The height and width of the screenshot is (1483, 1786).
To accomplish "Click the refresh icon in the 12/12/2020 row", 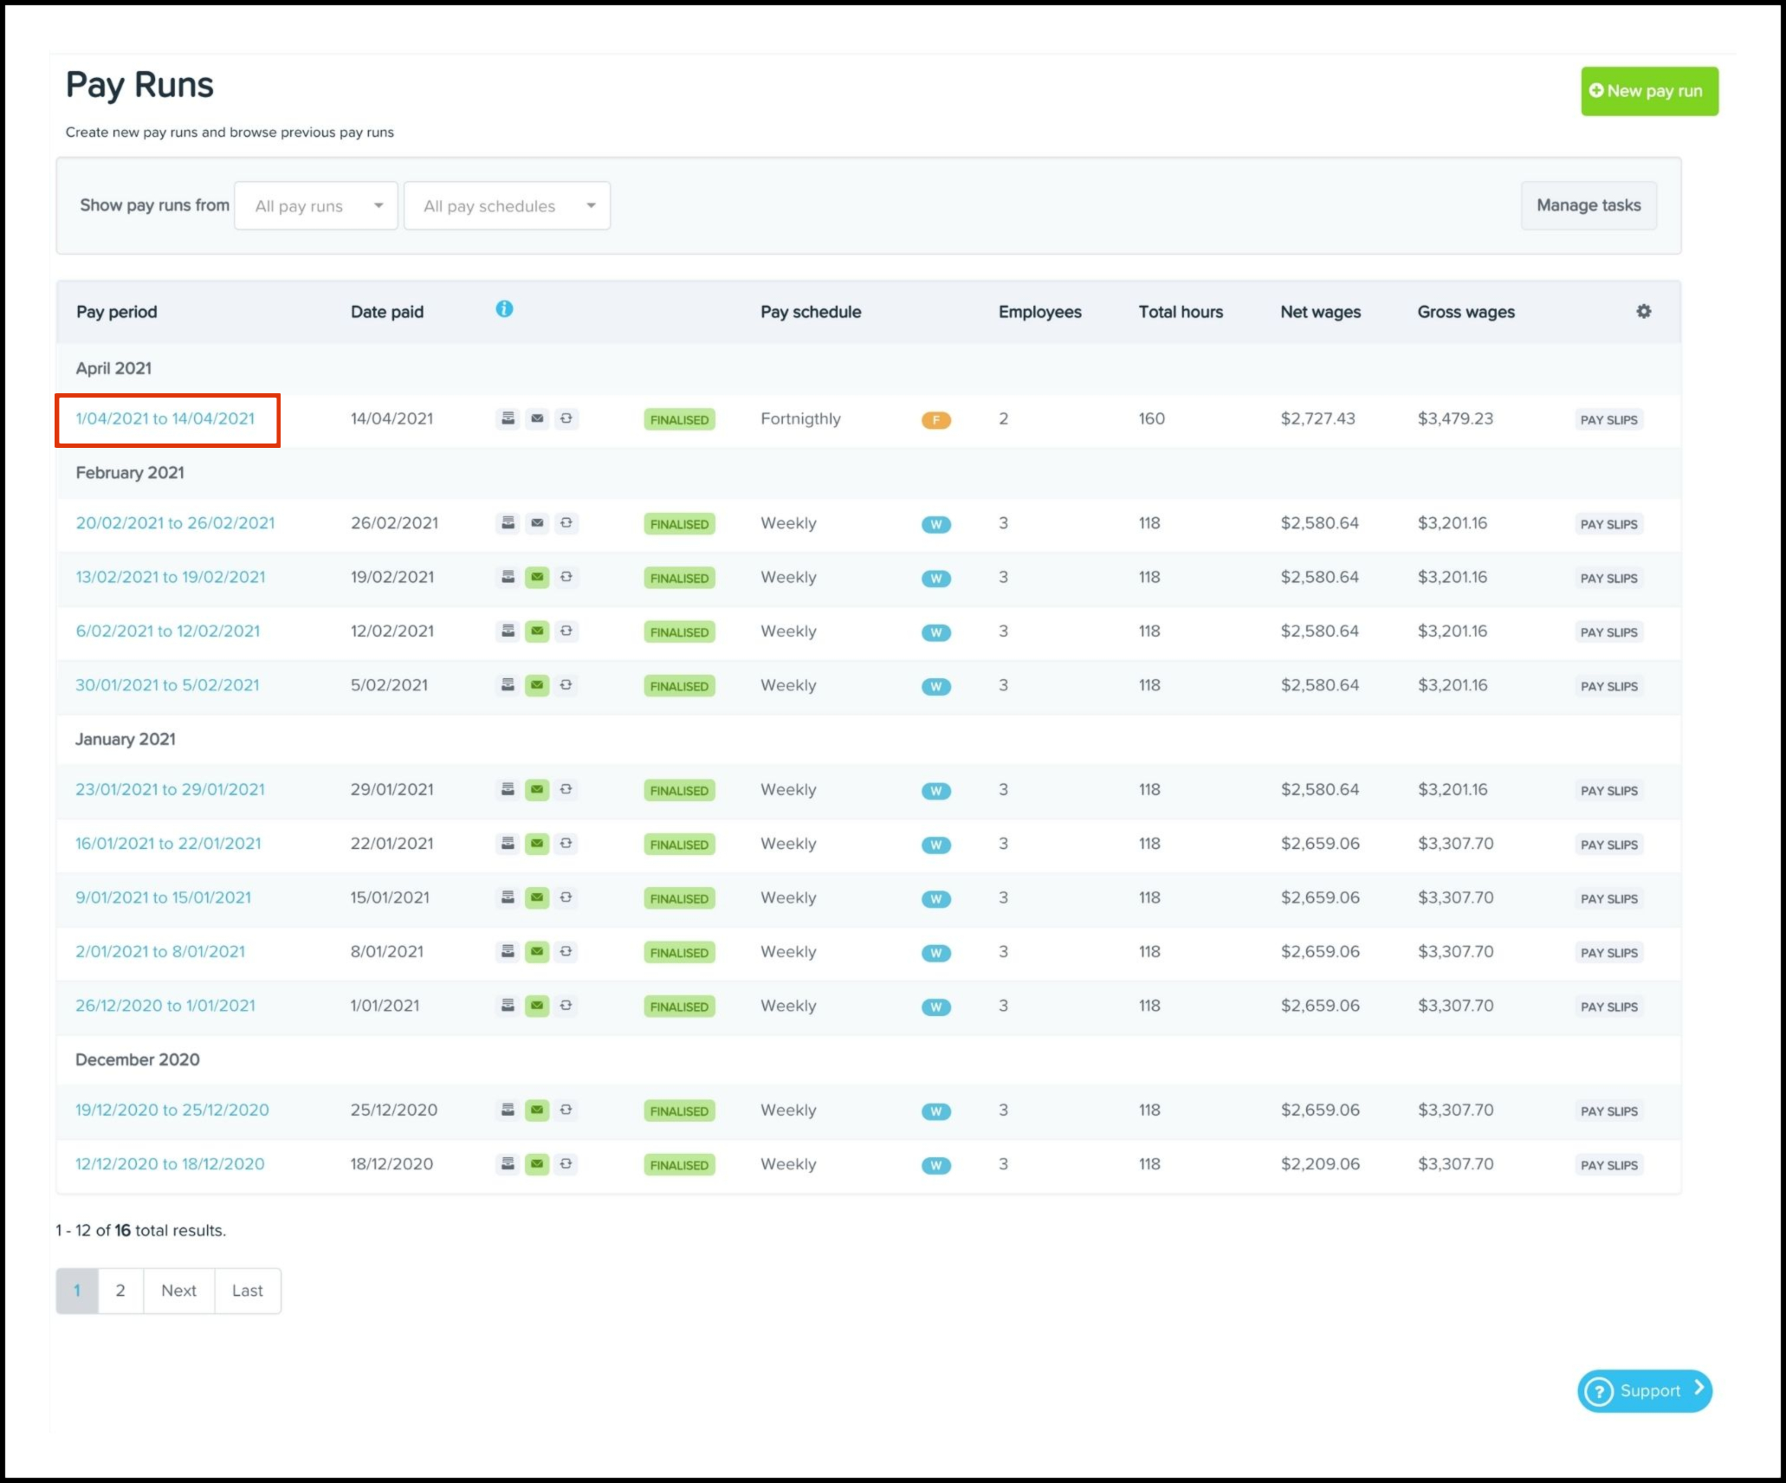I will pyautogui.click(x=566, y=1164).
